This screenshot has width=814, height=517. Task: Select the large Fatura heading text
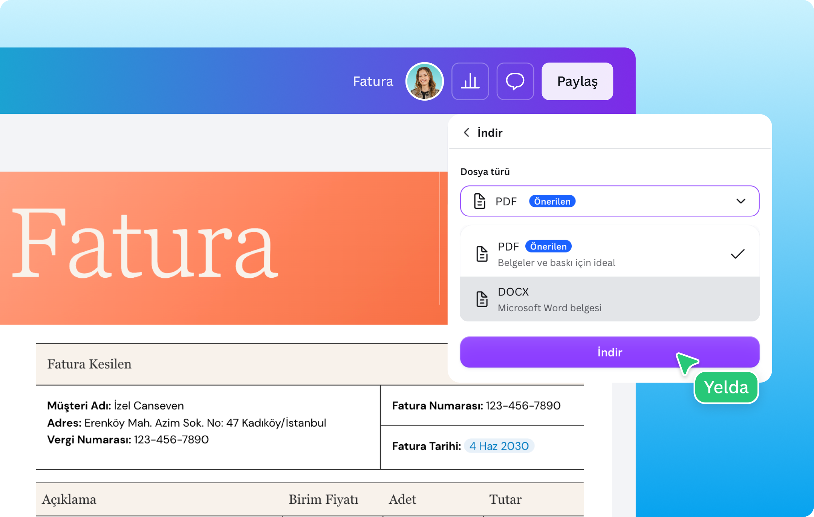(145, 243)
